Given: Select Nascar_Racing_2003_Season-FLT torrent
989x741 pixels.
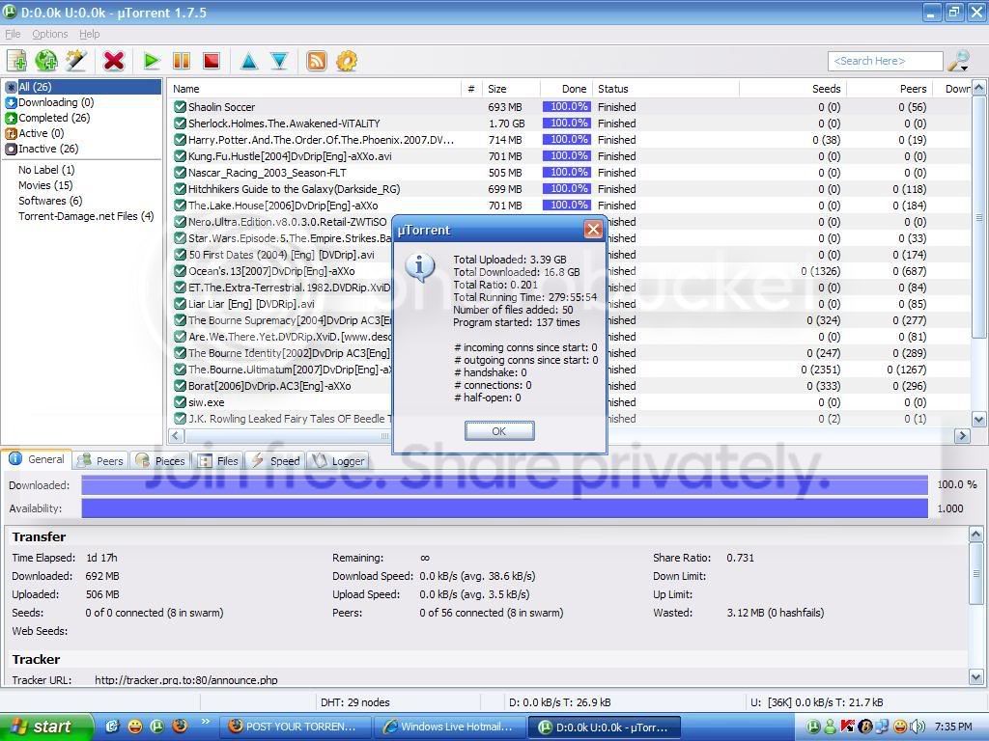Looking at the screenshot, I should coord(570,173).
